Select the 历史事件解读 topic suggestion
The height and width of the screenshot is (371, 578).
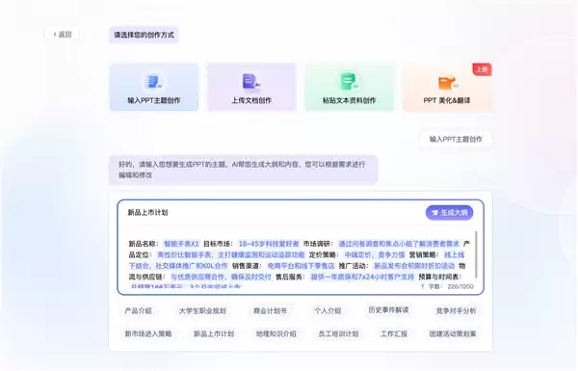point(388,310)
